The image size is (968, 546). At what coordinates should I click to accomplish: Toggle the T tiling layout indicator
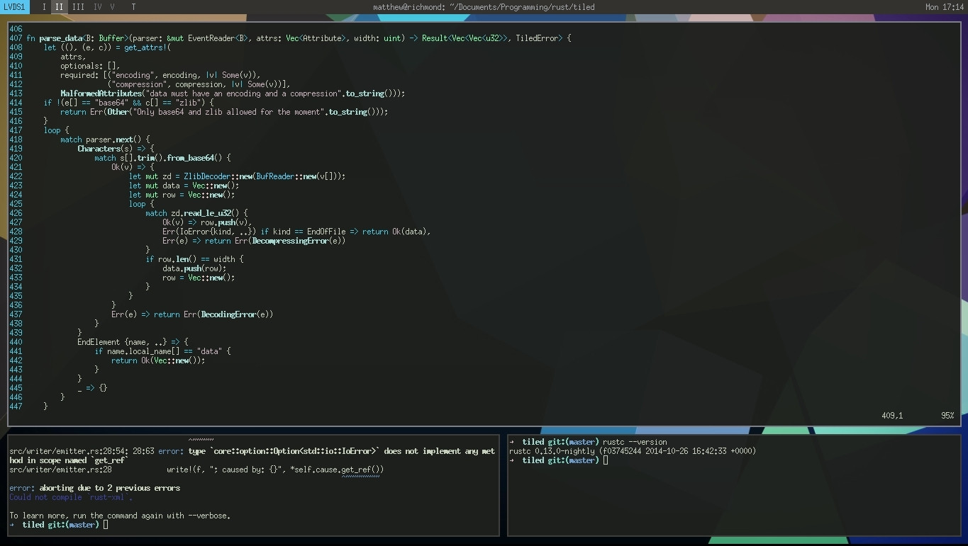[133, 7]
